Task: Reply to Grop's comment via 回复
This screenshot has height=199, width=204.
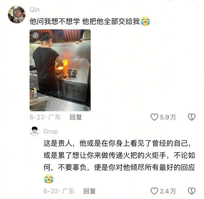Action: 90,191
